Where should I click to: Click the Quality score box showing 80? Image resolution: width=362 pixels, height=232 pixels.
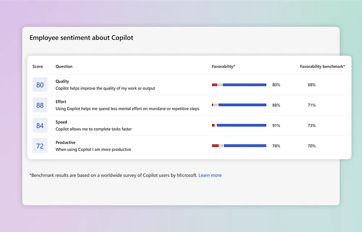click(x=40, y=85)
